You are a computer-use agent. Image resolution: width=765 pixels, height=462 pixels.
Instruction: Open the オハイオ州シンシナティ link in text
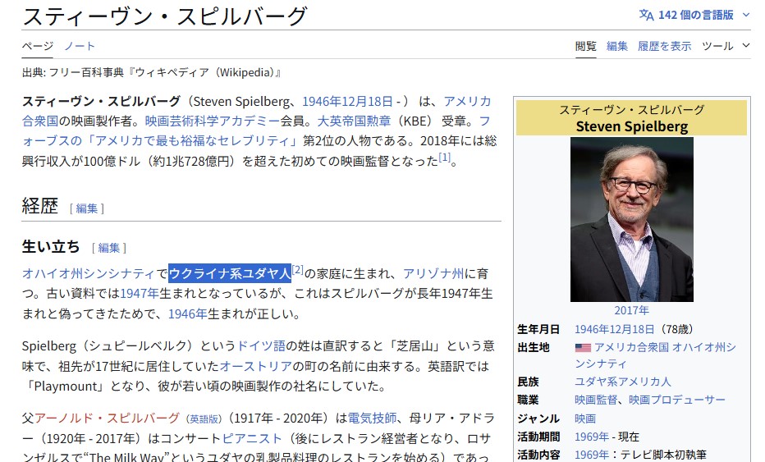pos(89,273)
